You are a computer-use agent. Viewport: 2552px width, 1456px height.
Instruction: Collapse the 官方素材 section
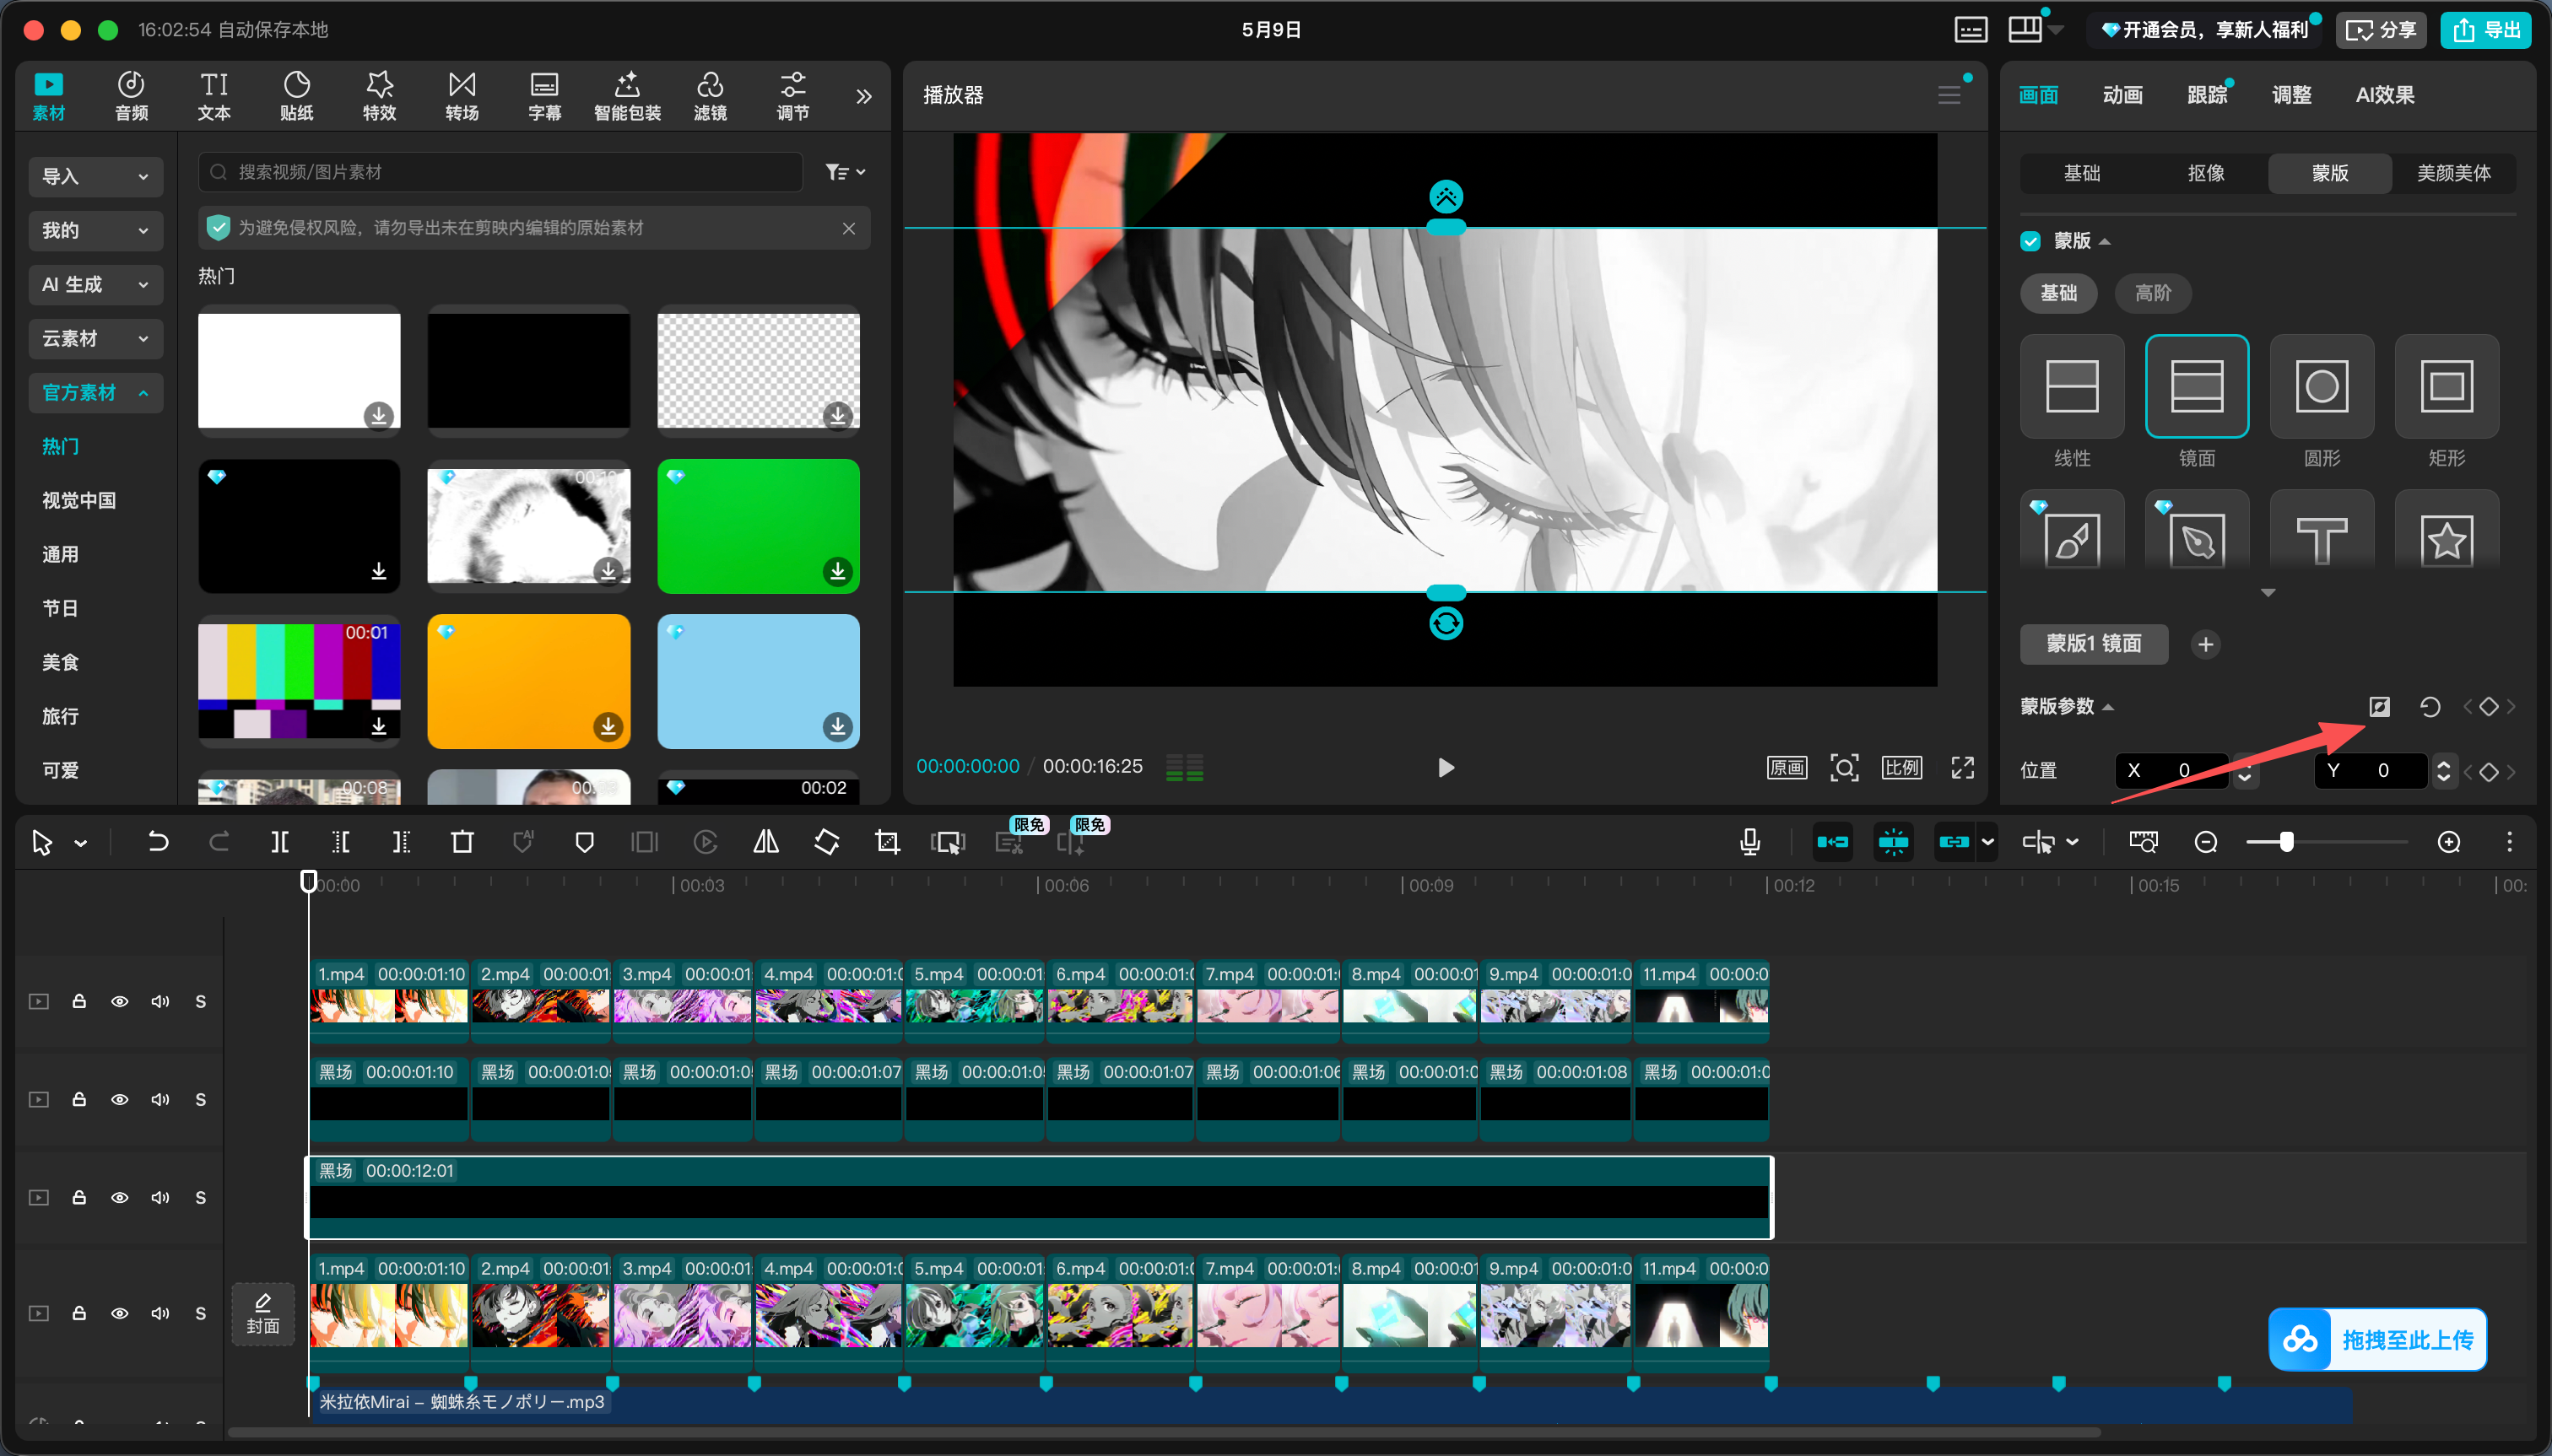95,392
